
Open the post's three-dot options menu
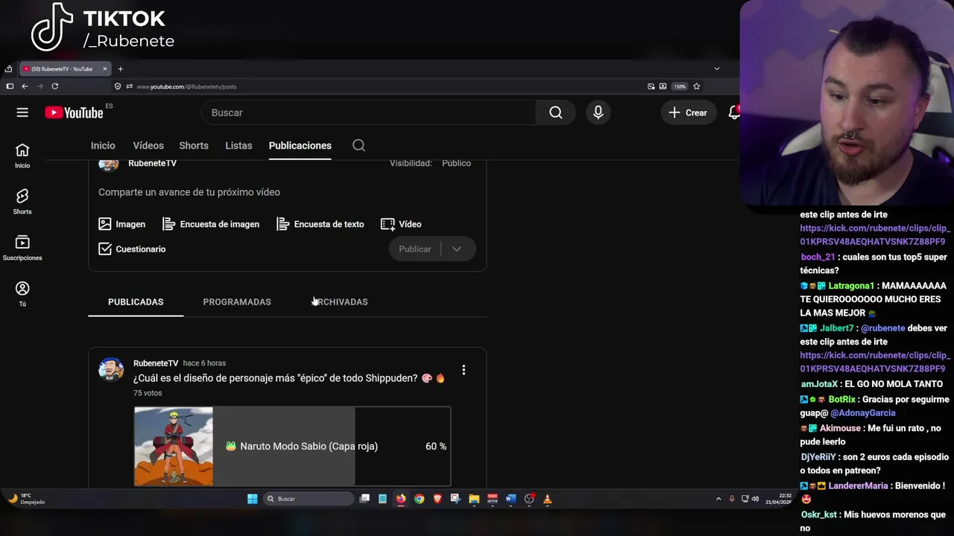pos(464,370)
